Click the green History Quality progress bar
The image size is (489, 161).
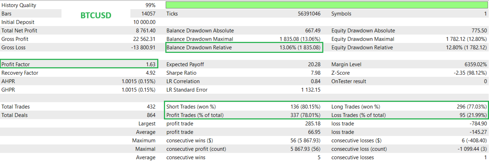coord(327,5)
